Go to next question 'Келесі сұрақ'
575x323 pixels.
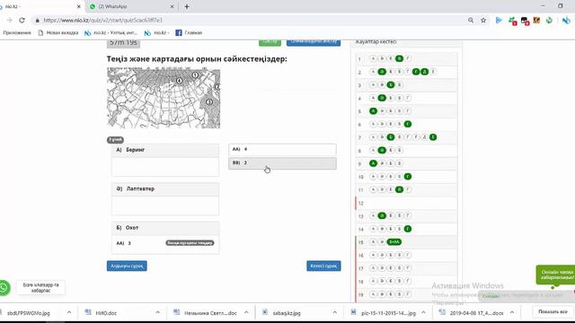[323, 266]
